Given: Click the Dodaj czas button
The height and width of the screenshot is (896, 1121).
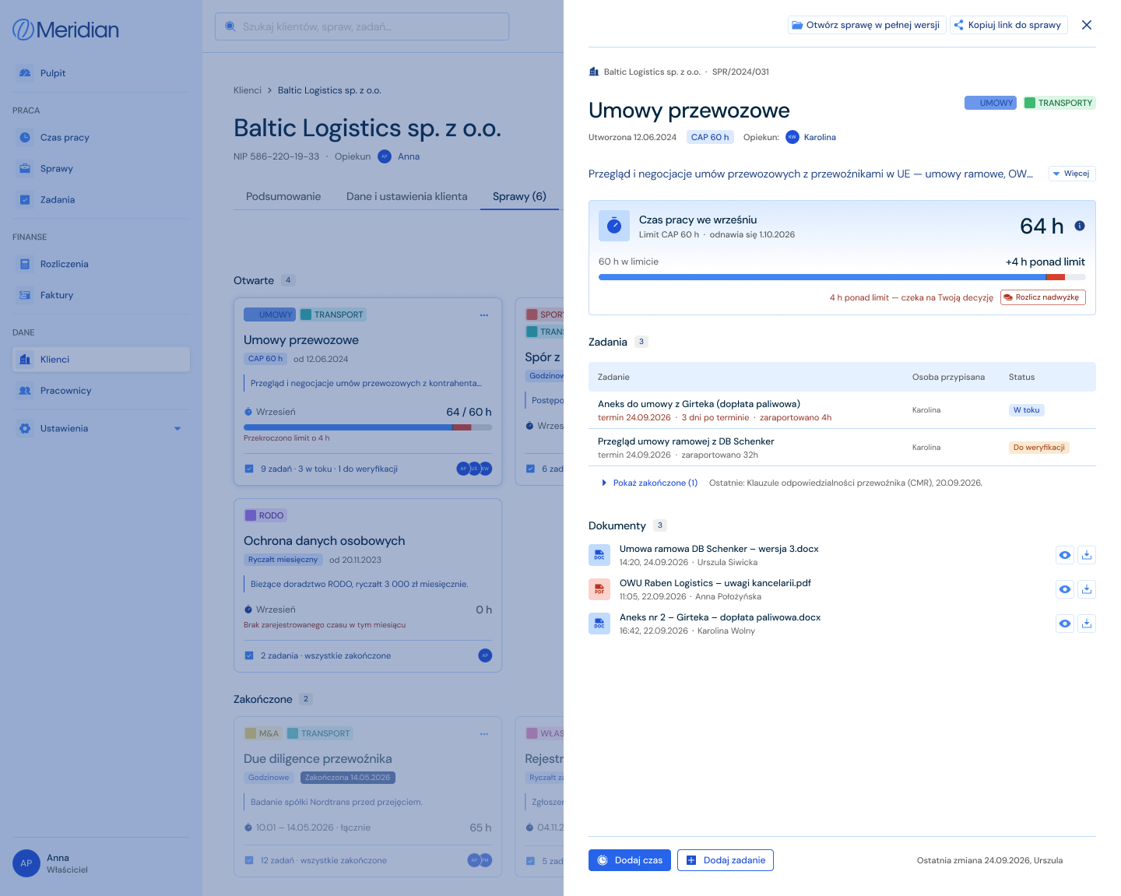Looking at the screenshot, I should tap(630, 860).
